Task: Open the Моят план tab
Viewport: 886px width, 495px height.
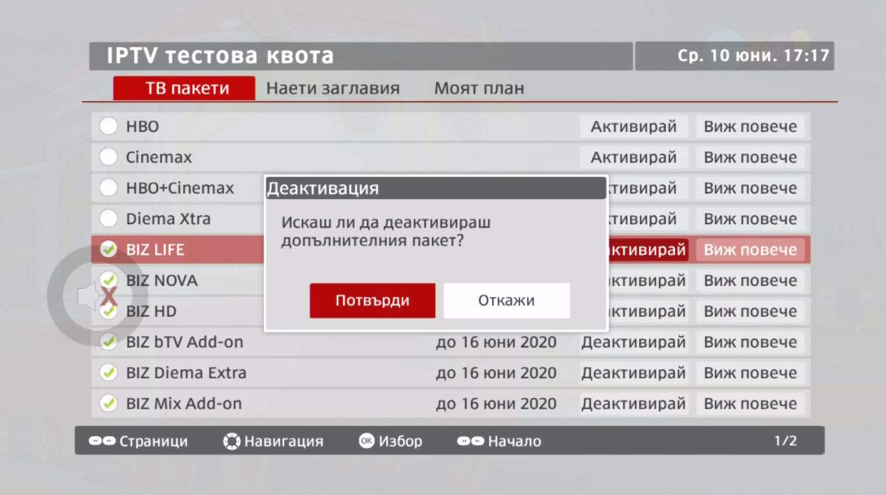Action: click(480, 88)
